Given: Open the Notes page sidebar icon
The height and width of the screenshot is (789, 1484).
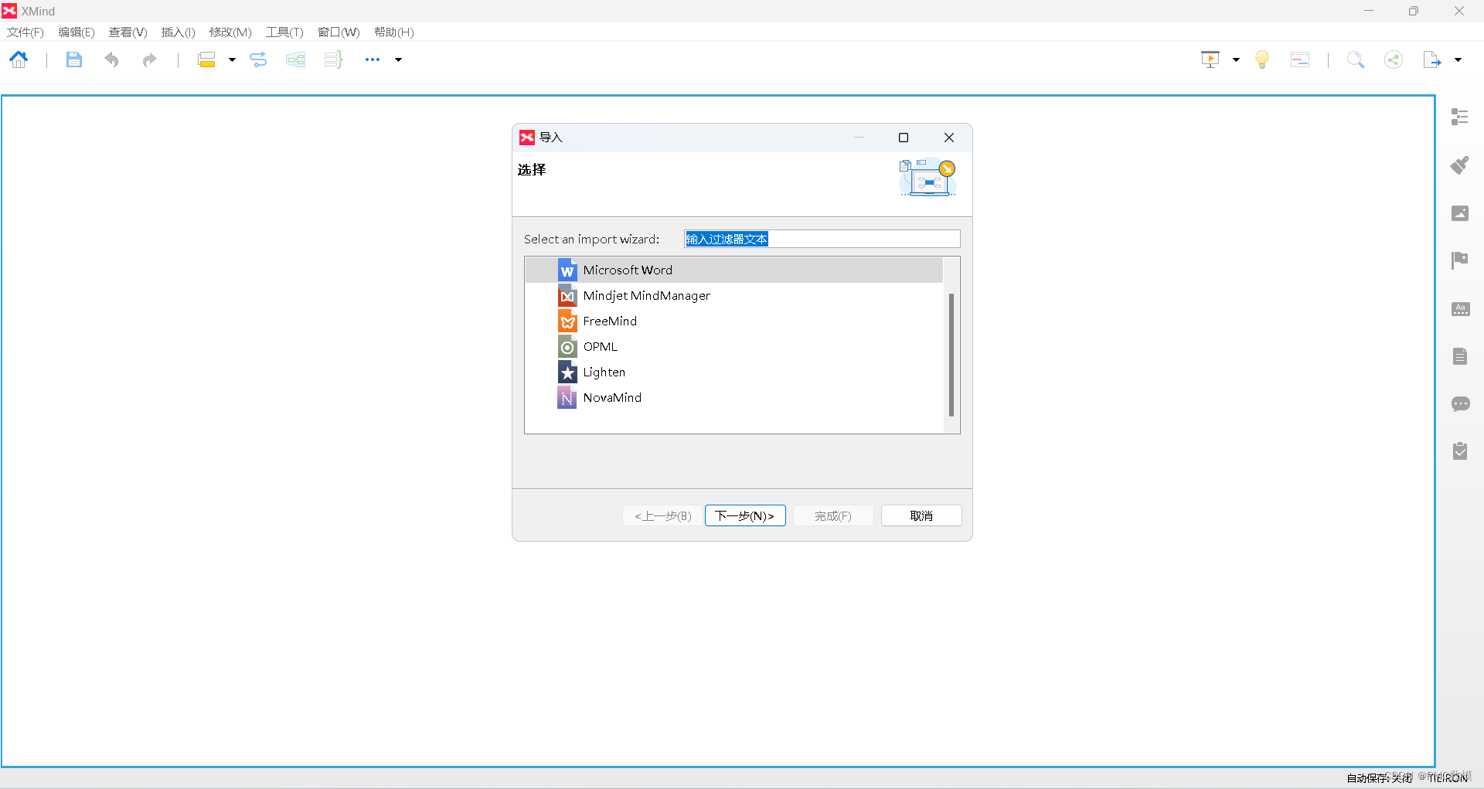Looking at the screenshot, I should pos(1460,356).
